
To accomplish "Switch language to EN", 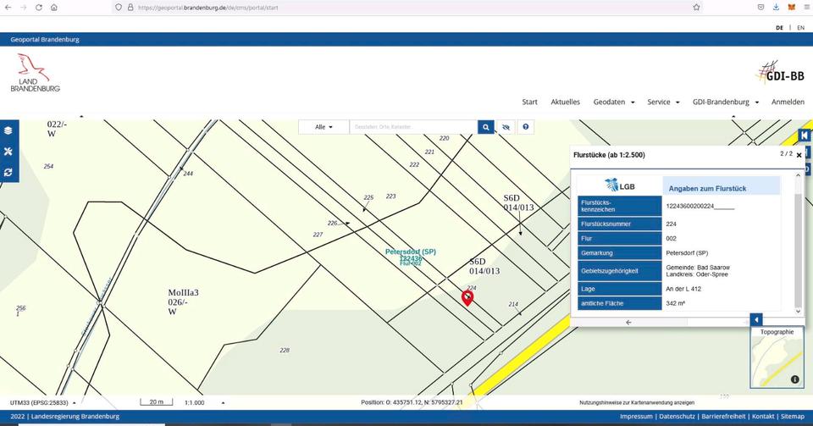I will coord(800,28).
